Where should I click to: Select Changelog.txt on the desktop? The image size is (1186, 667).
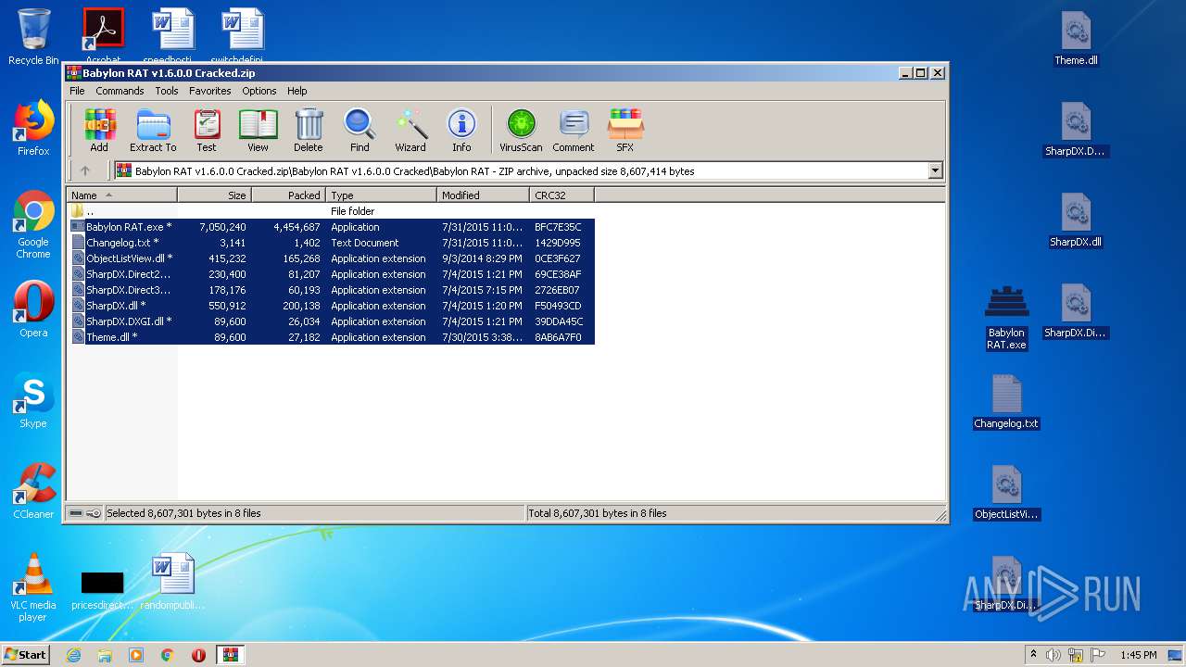[x=1006, y=401]
